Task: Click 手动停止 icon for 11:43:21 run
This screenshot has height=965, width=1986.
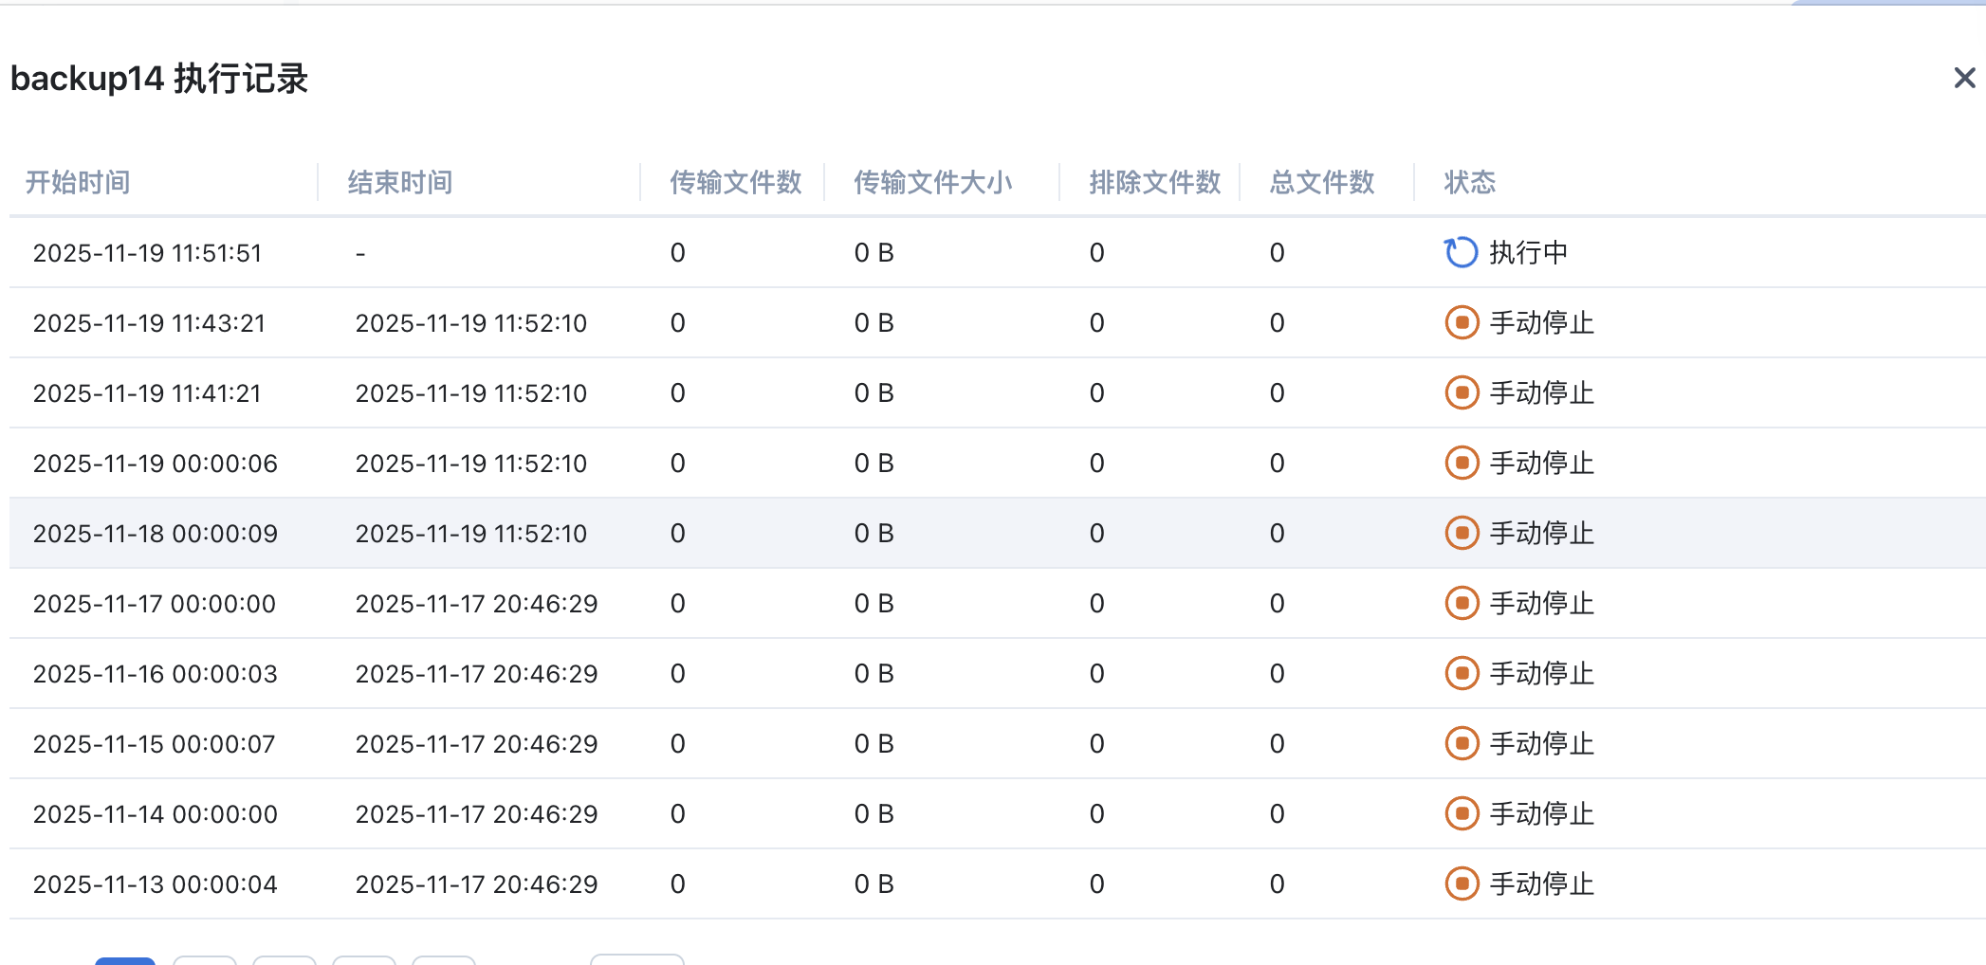Action: point(1462,322)
